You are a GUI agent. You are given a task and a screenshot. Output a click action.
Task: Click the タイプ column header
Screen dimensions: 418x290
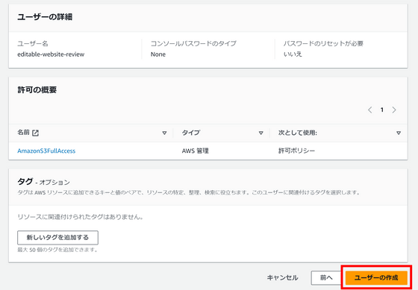(x=191, y=133)
